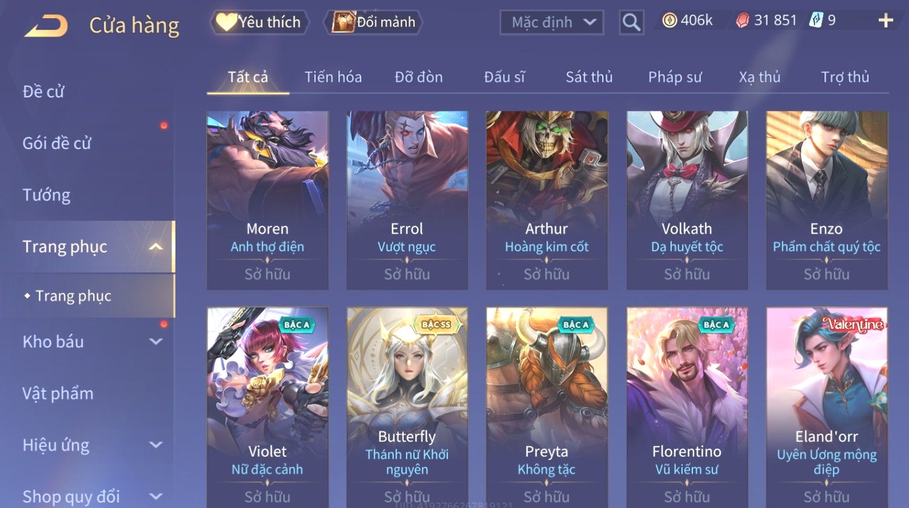Screen dimensions: 909x508
Task: Open the Mặc định sort dropdown
Action: [552, 23]
